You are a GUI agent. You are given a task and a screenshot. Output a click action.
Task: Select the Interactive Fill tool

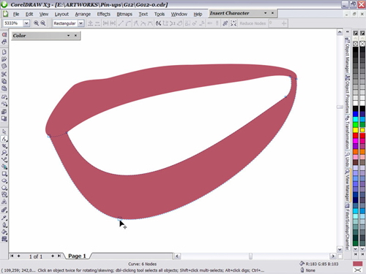coord(4,239)
